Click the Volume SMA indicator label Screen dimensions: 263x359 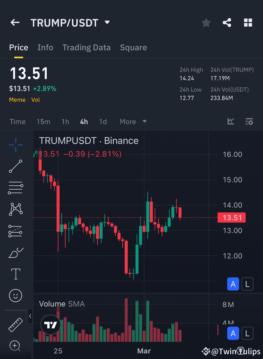[x=62, y=304]
